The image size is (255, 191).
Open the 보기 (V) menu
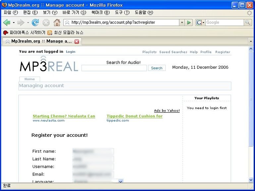click(50, 13)
